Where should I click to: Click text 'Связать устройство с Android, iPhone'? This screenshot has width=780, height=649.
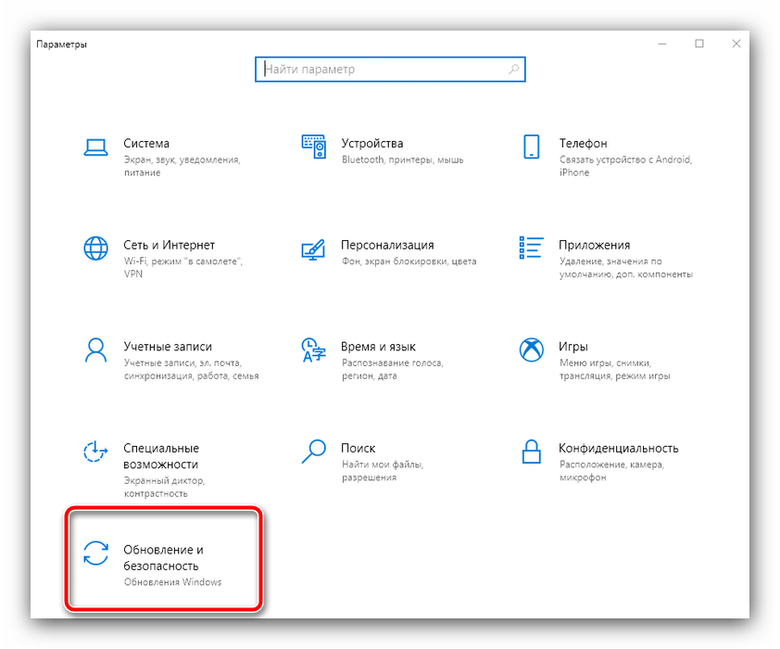(626, 166)
